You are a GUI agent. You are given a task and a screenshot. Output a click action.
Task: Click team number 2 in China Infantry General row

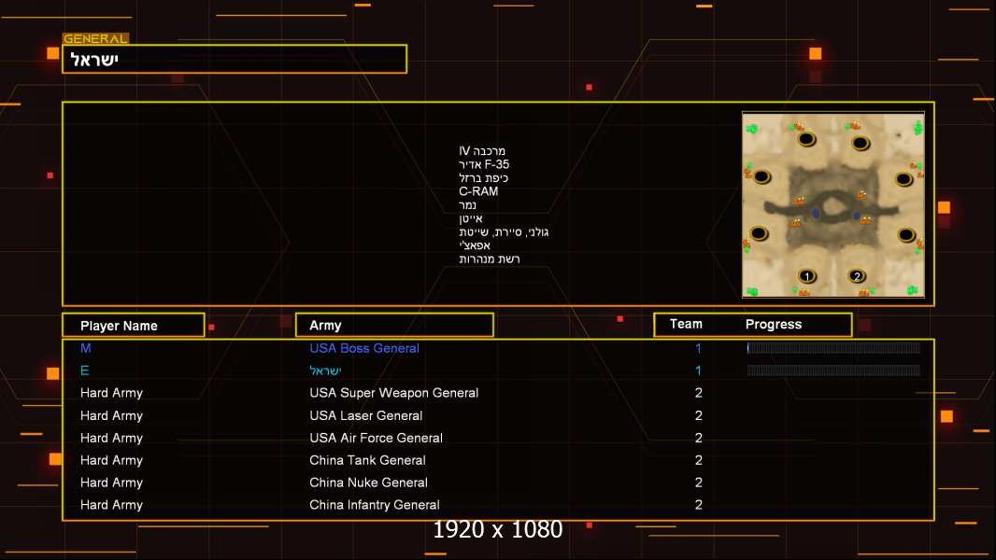[699, 505]
